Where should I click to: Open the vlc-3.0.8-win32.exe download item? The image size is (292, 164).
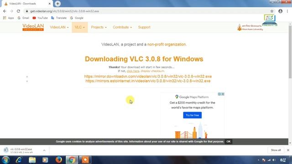tap(21, 150)
